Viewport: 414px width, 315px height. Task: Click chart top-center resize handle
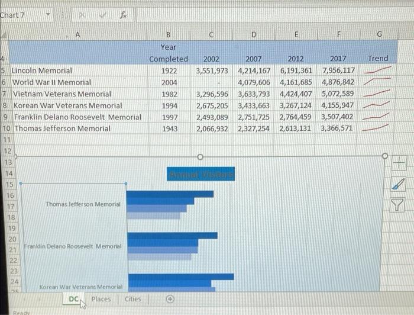(200, 157)
